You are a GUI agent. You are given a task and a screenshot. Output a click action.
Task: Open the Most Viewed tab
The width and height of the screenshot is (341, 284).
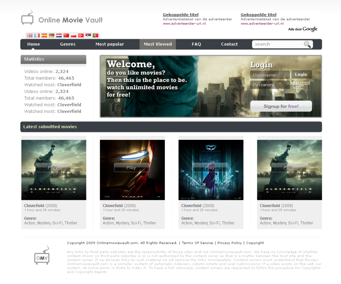[158, 44]
